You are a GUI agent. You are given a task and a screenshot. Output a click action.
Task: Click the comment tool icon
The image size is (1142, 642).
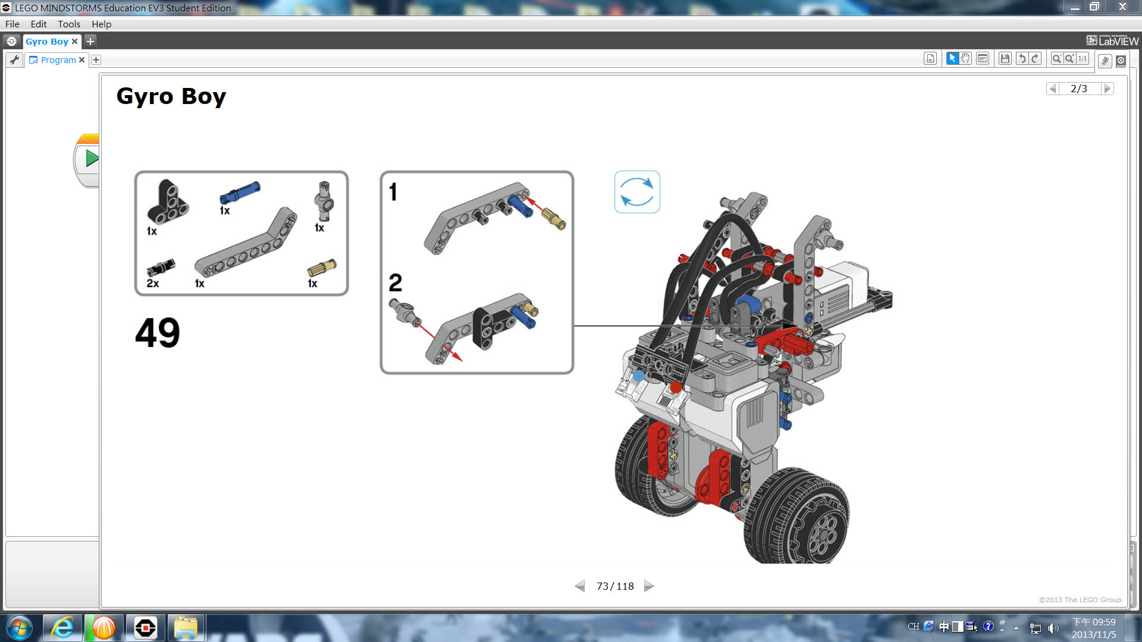click(983, 58)
